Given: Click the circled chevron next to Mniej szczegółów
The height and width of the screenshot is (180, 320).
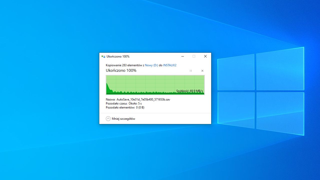Looking at the screenshot, I should click(108, 118).
